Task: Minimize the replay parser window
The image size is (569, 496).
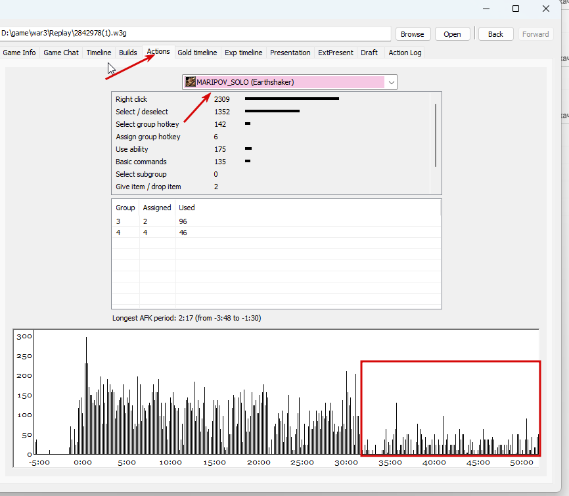Action: tap(486, 9)
